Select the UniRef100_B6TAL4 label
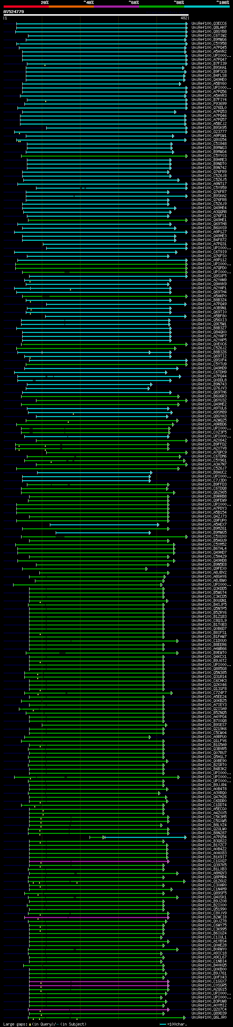This screenshot has width=233, height=1027. (x=209, y=549)
